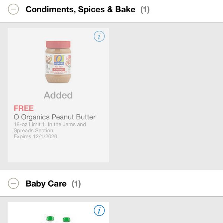The image size is (223, 223).
Task: Tap the Expires 12/1/2020 line
Action: tap(35, 136)
